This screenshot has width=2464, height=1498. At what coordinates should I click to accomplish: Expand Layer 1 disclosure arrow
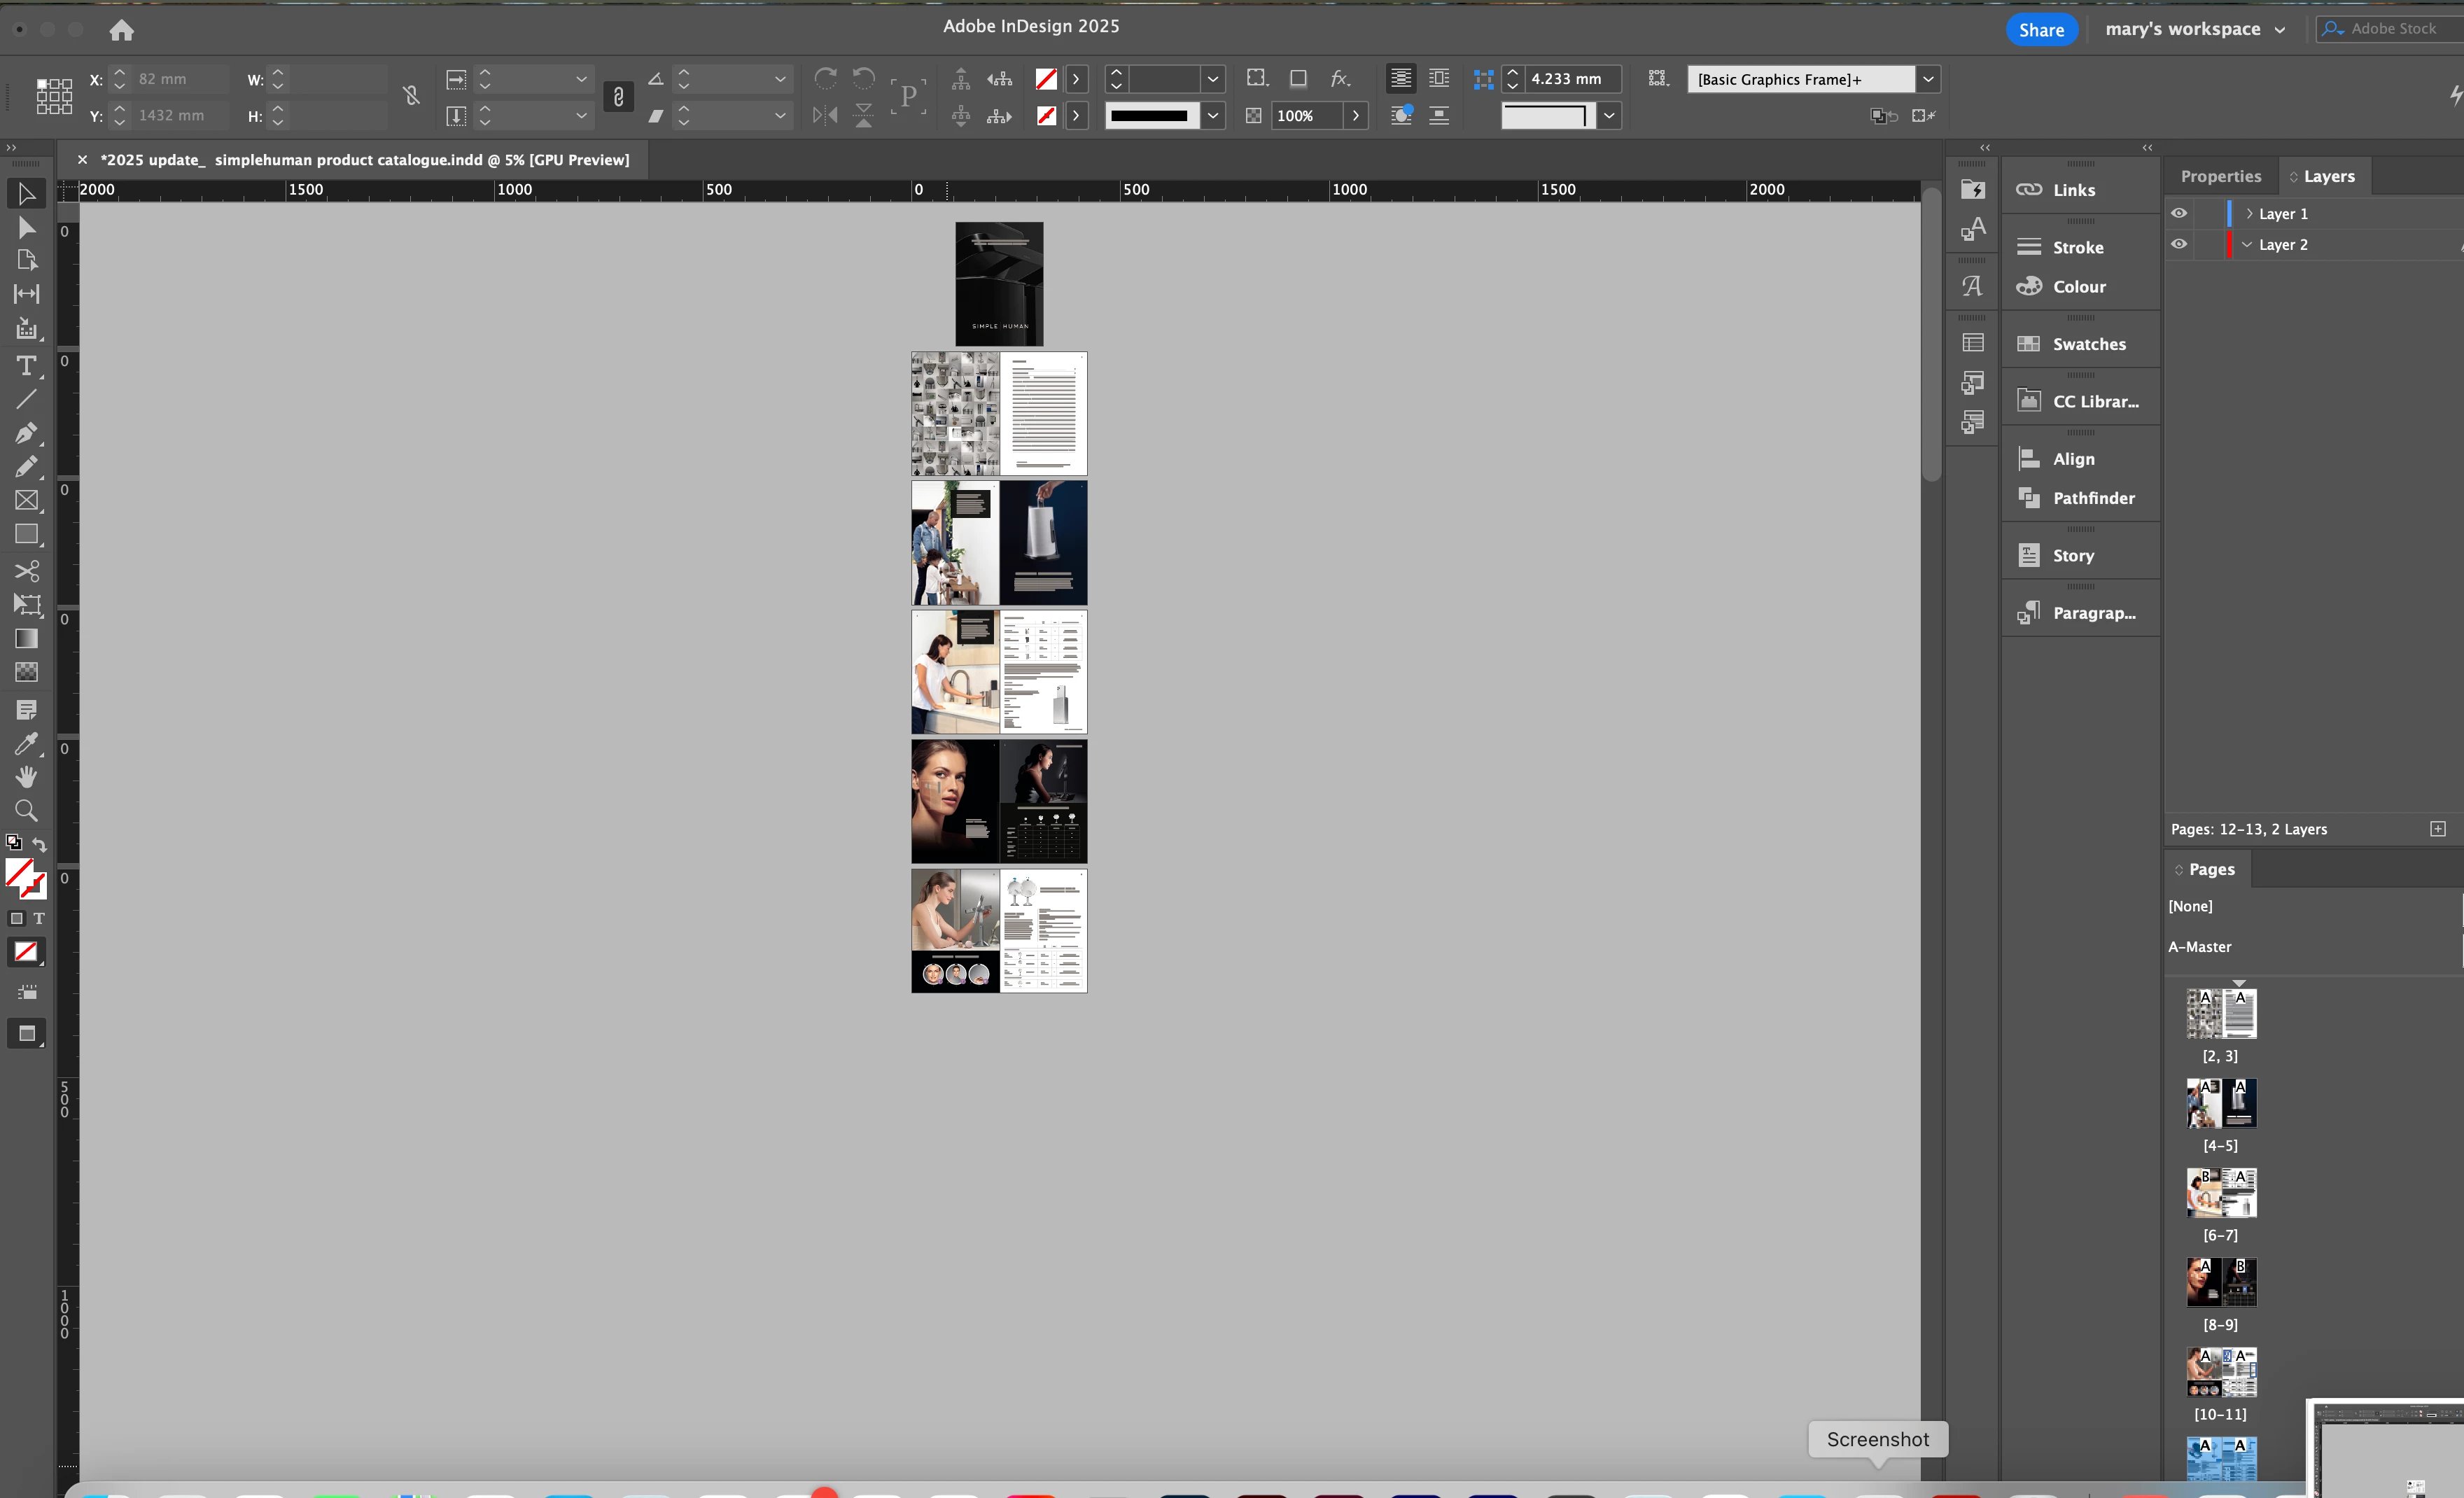(x=2249, y=213)
